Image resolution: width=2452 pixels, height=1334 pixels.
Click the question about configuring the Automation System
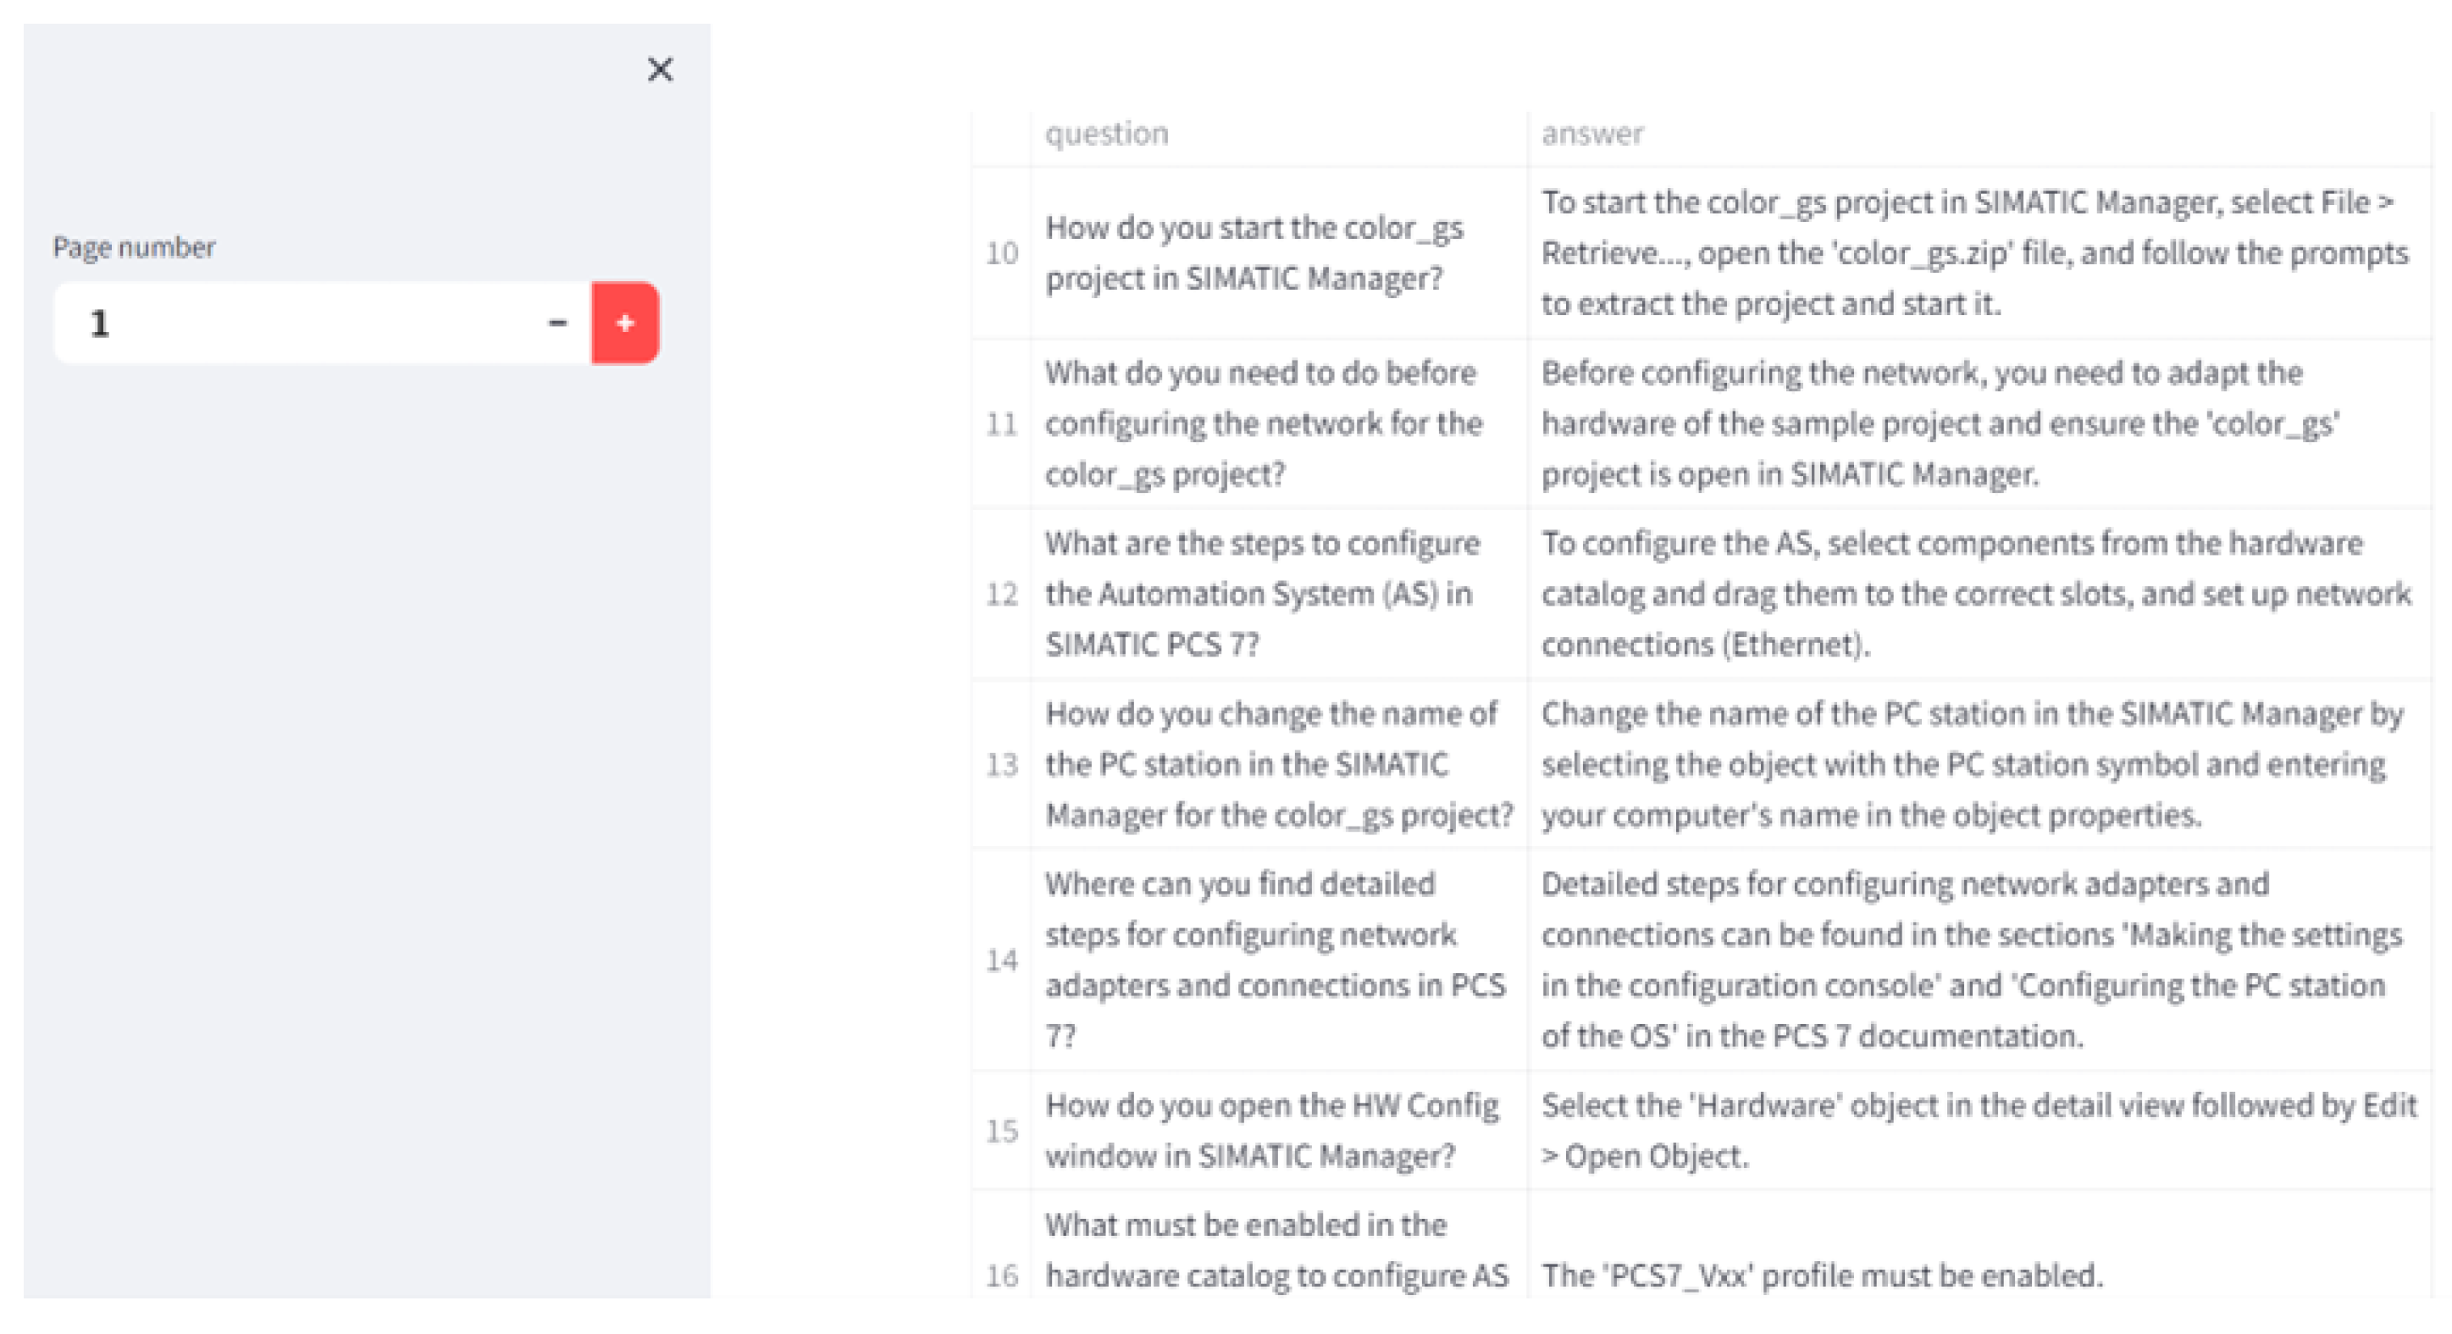point(1261,592)
